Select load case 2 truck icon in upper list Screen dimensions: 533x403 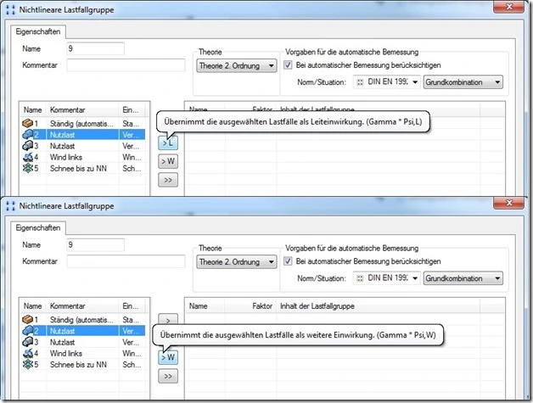(x=27, y=135)
